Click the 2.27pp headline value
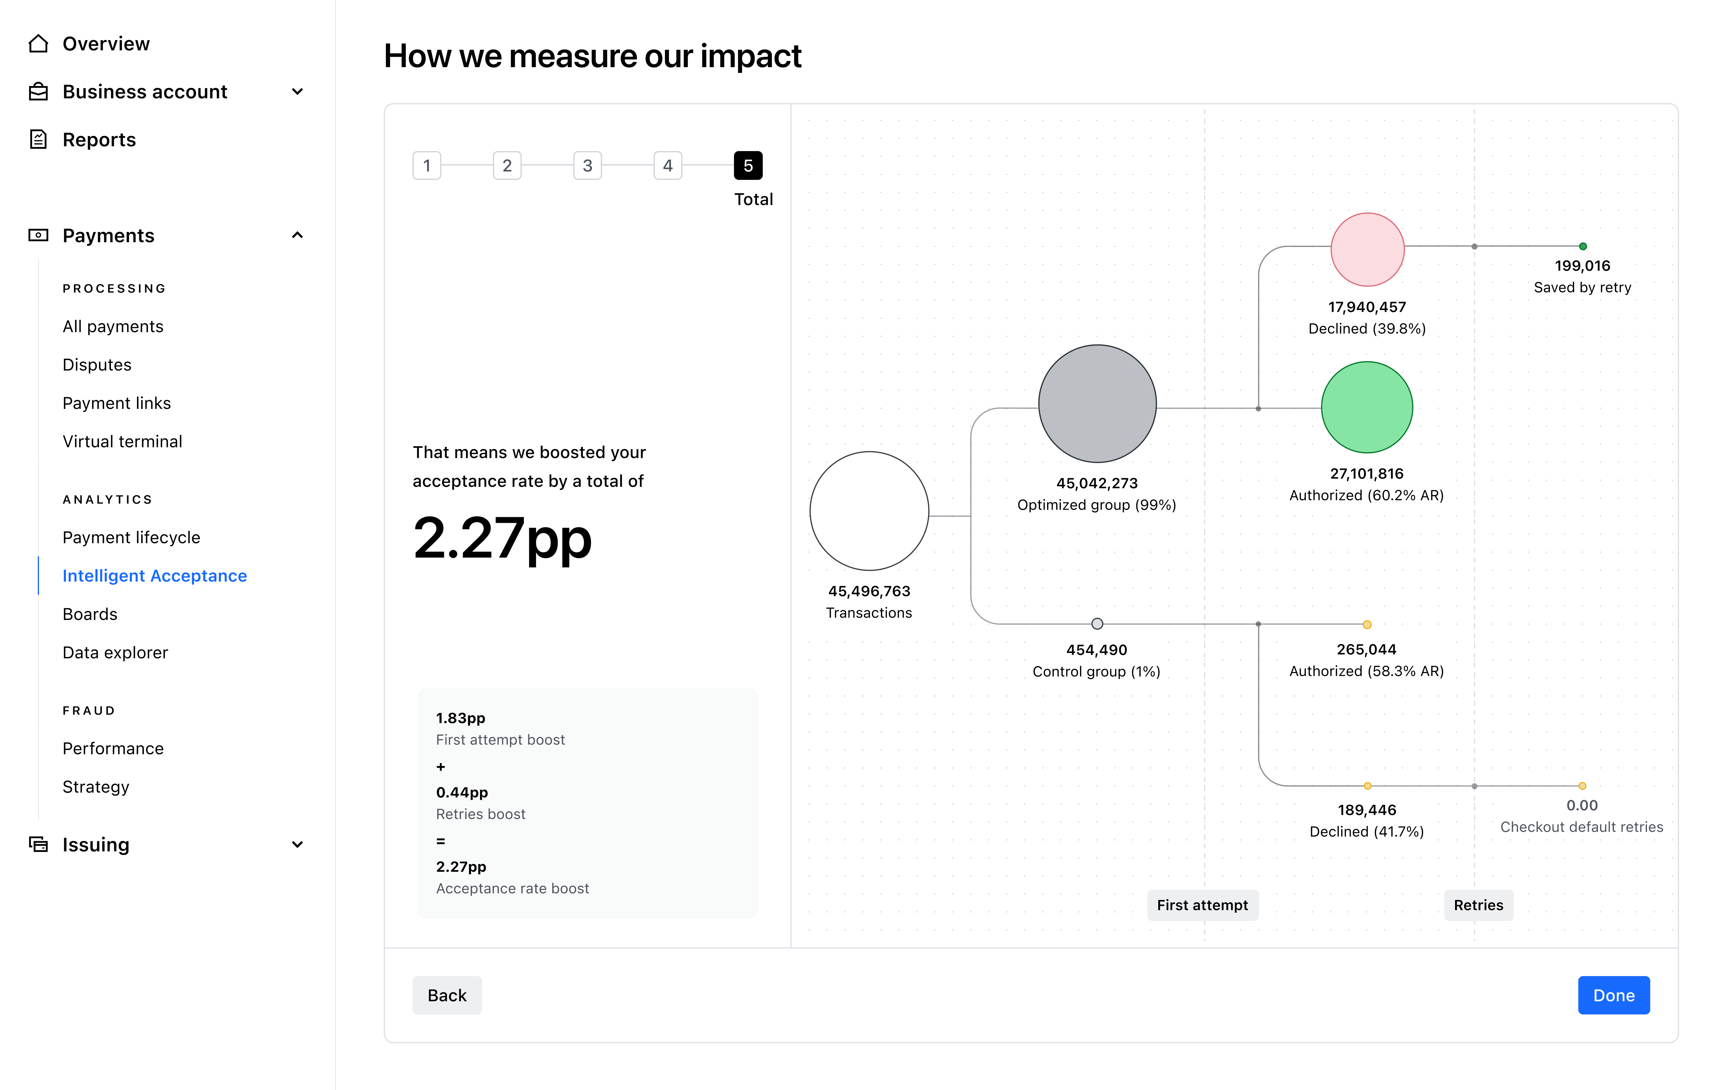The image size is (1727, 1090). pyautogui.click(x=503, y=539)
